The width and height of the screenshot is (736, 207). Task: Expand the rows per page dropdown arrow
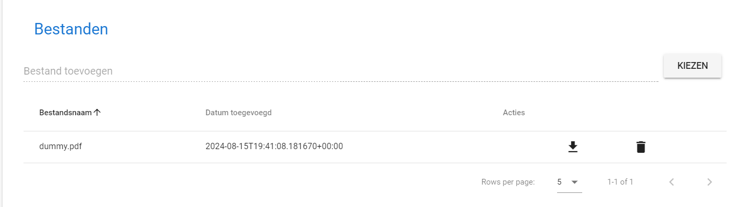(x=574, y=182)
